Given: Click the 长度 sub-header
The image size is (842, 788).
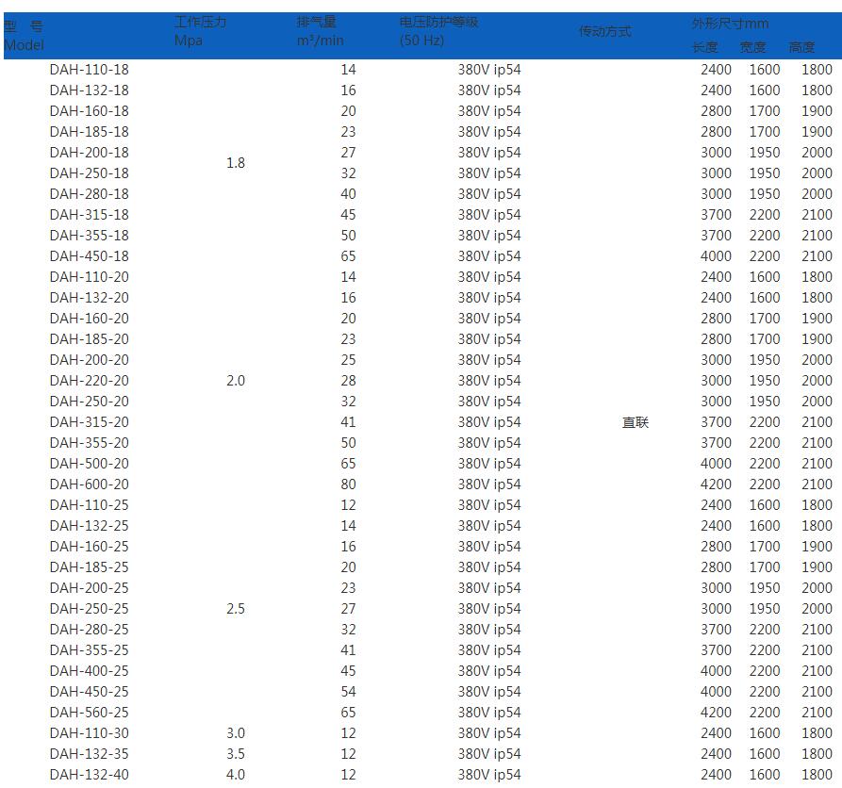Looking at the screenshot, I should (704, 47).
